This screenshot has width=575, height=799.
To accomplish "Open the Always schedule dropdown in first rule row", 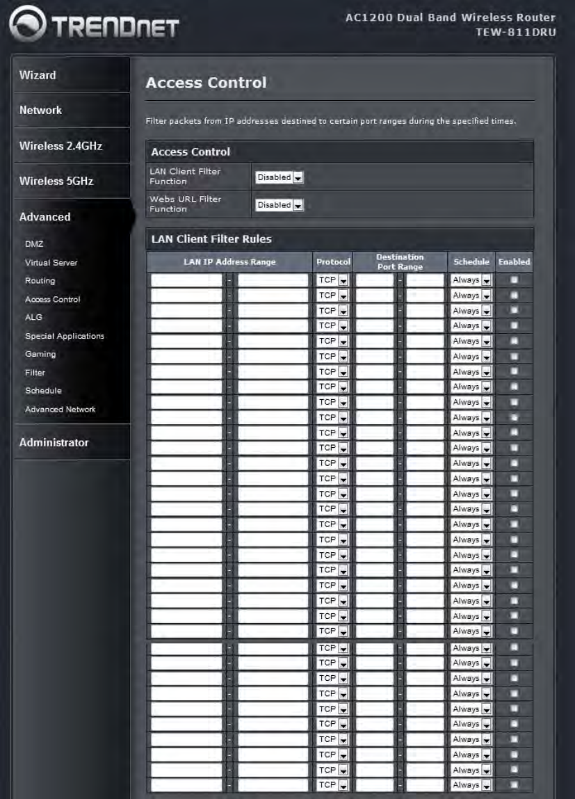I will click(x=471, y=280).
